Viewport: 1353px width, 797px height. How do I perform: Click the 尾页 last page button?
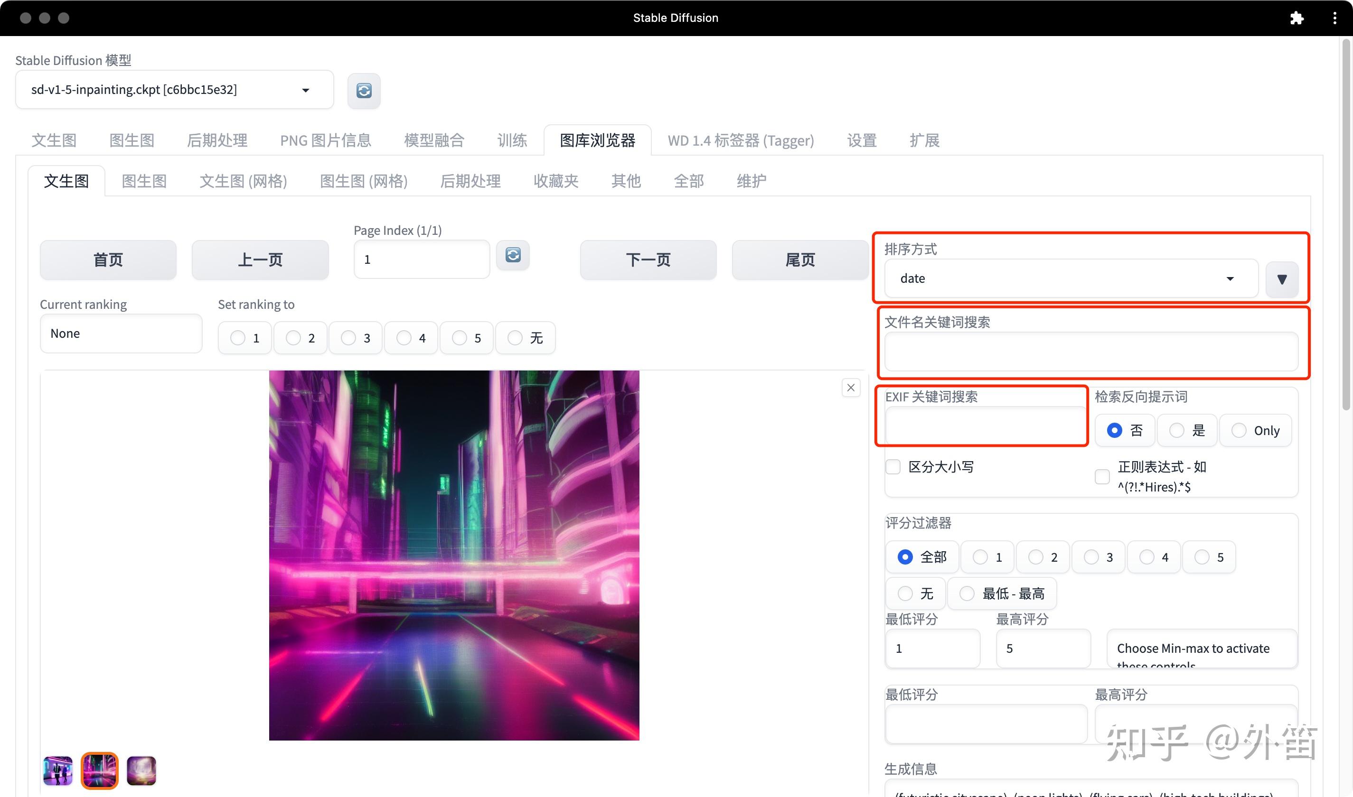[799, 259]
